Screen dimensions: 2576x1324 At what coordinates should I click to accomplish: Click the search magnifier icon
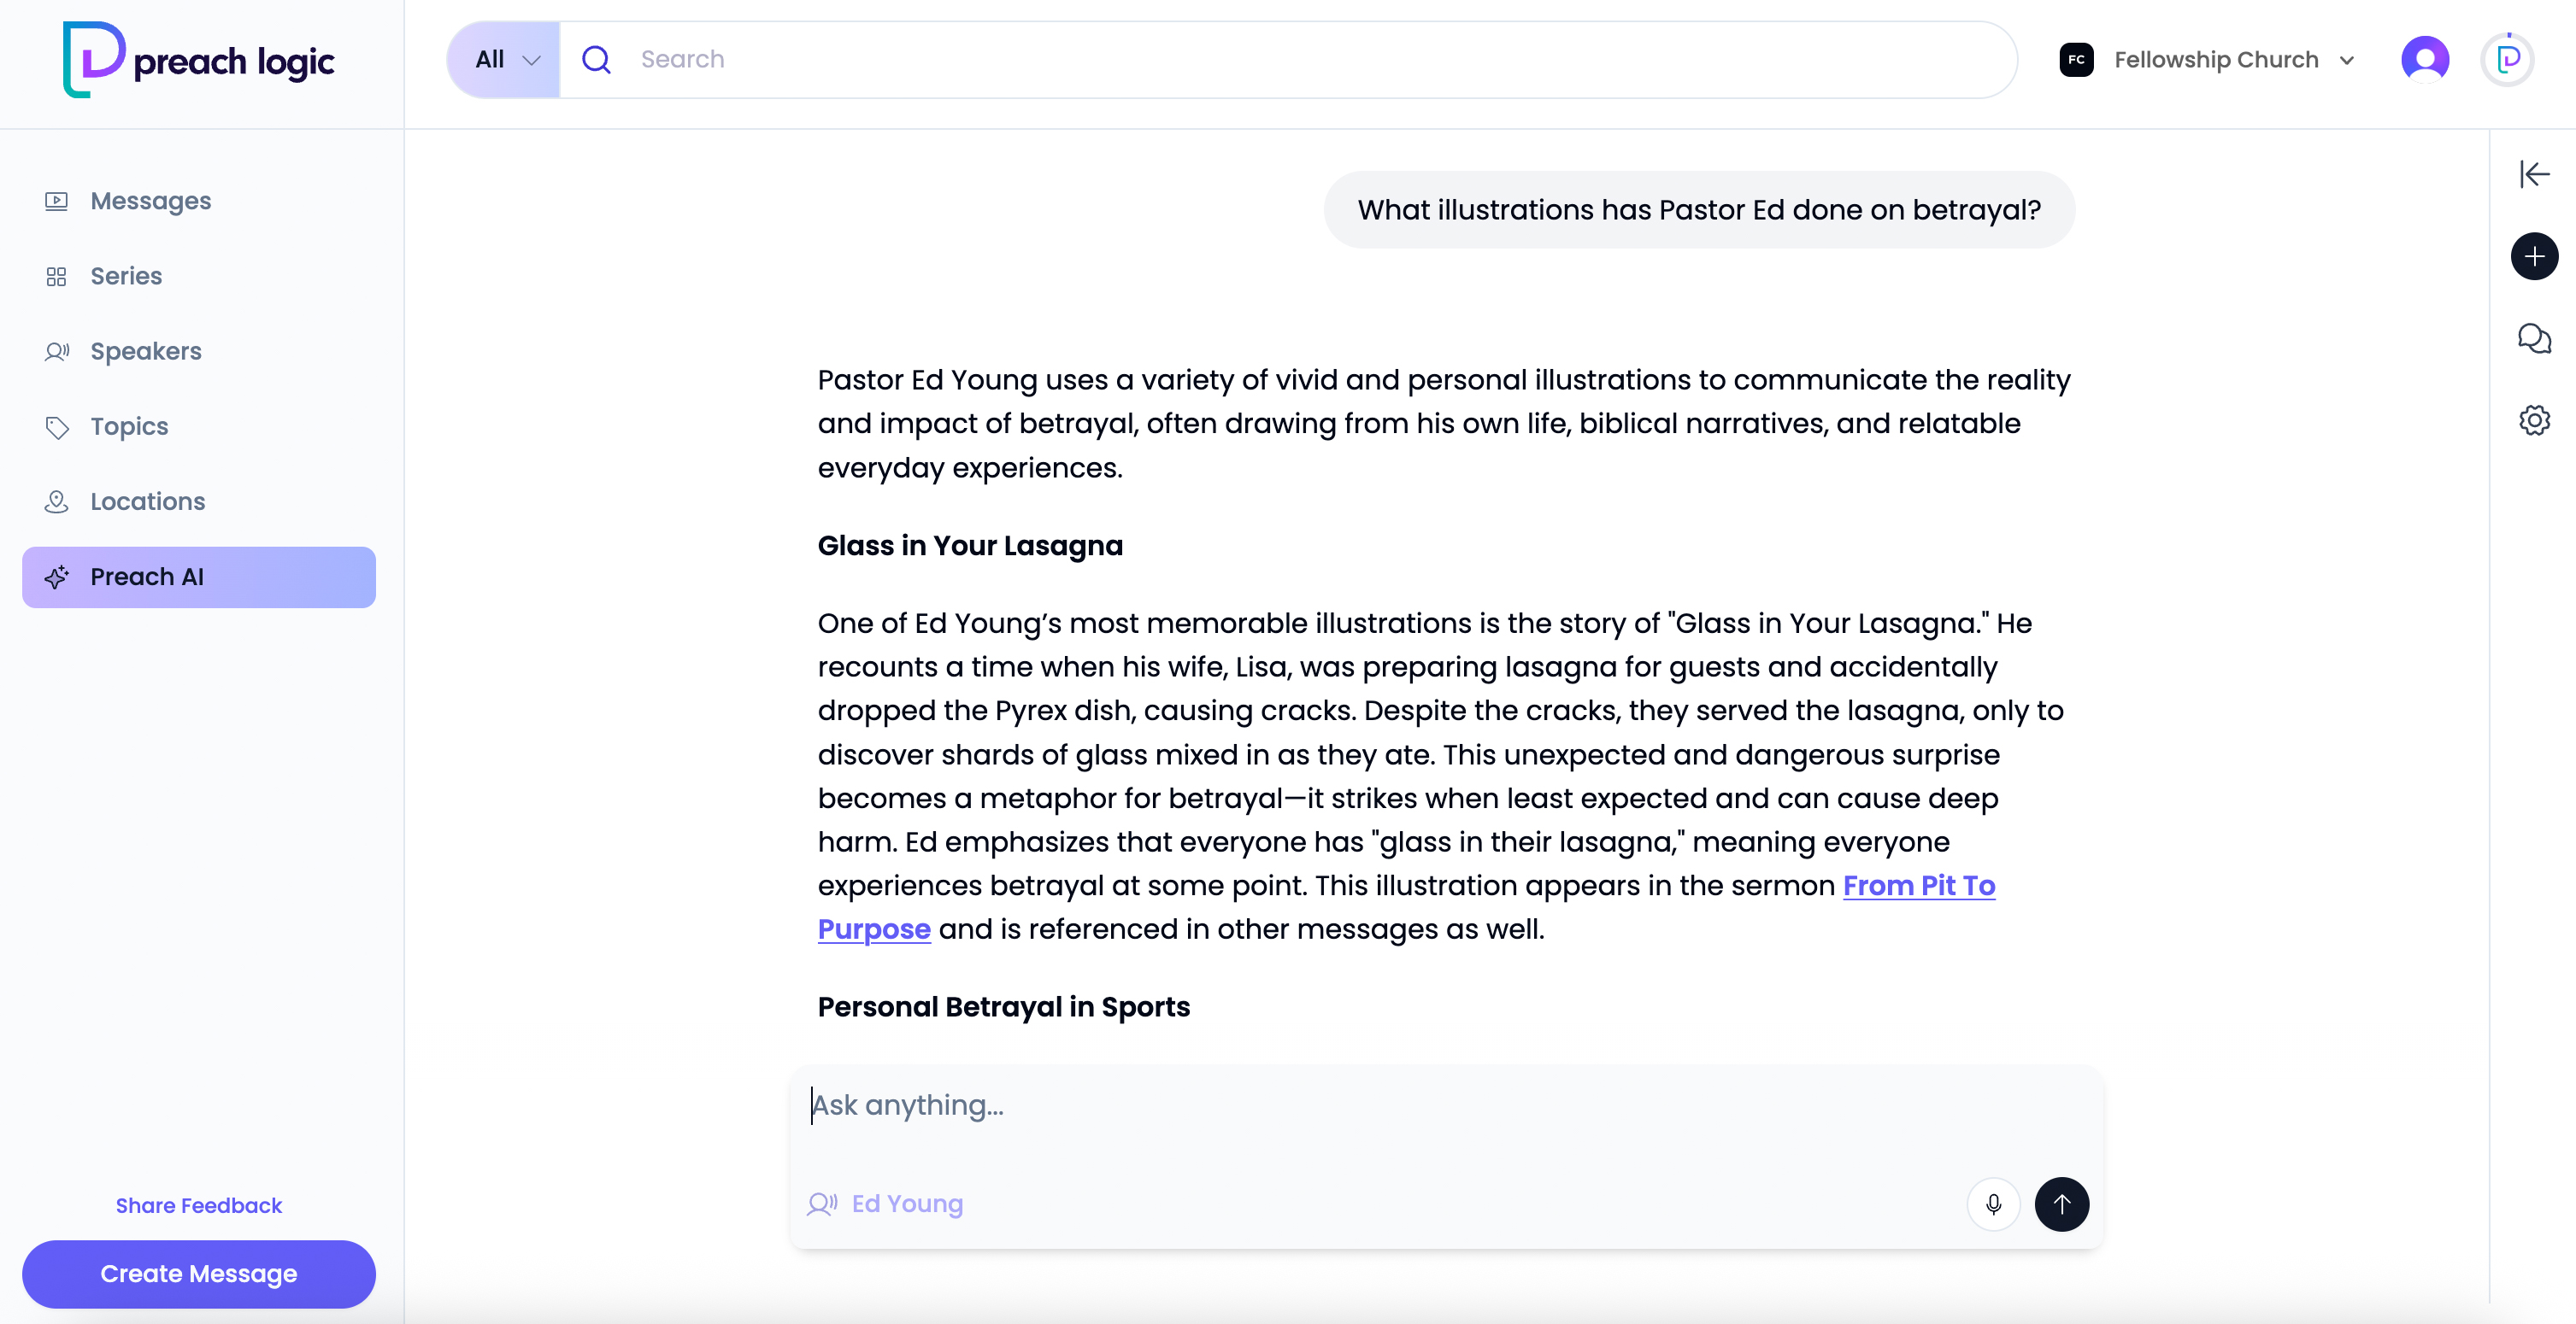point(596,60)
